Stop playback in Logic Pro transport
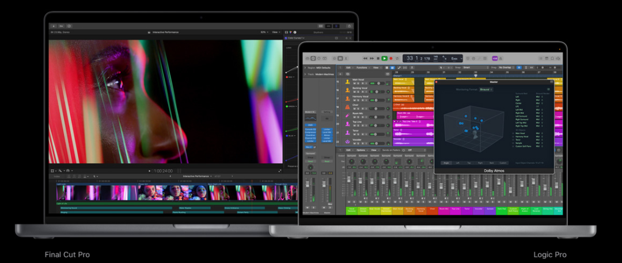The height and width of the screenshot is (263, 622). click(378, 58)
